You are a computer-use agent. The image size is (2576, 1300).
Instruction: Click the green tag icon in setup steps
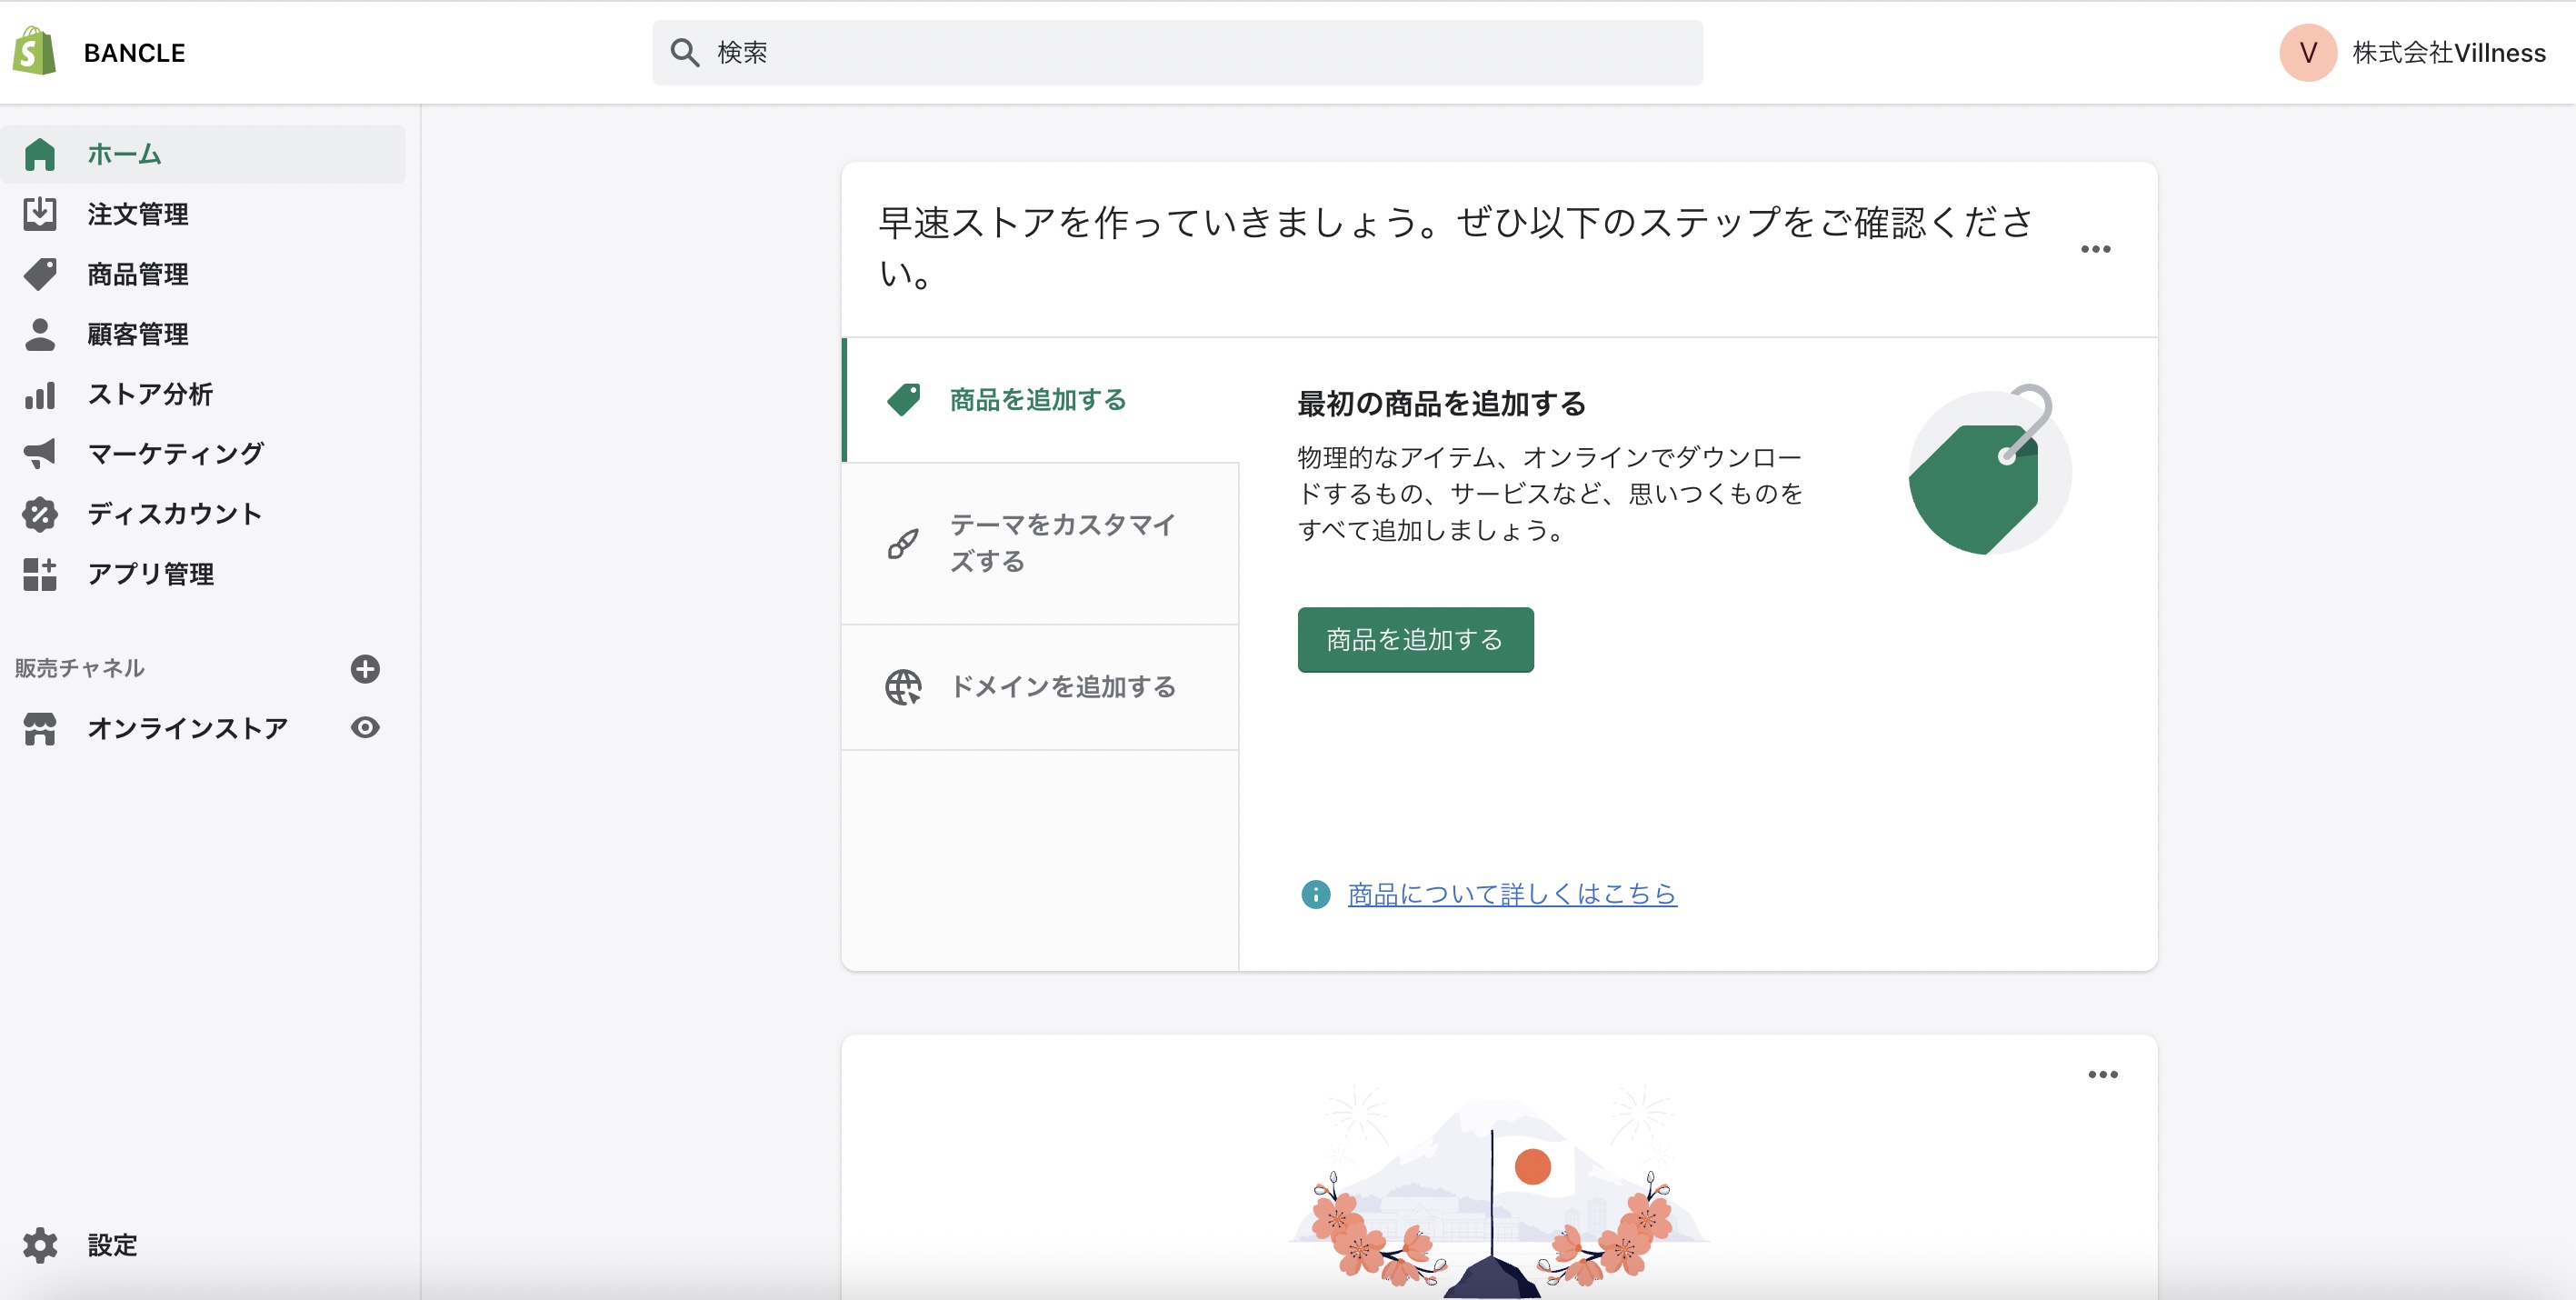(903, 400)
